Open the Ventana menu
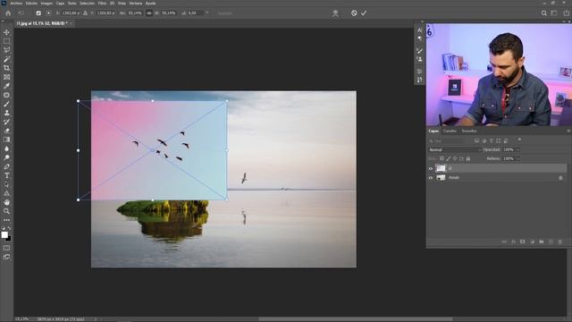 [x=135, y=3]
